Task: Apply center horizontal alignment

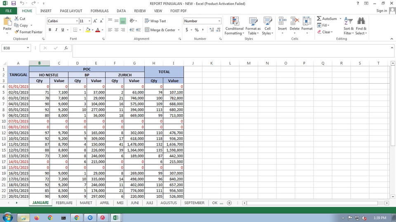Action: click(x=116, y=30)
